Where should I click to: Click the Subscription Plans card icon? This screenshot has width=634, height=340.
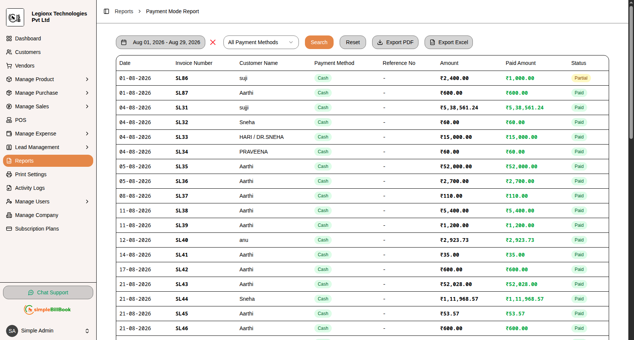tap(9, 229)
